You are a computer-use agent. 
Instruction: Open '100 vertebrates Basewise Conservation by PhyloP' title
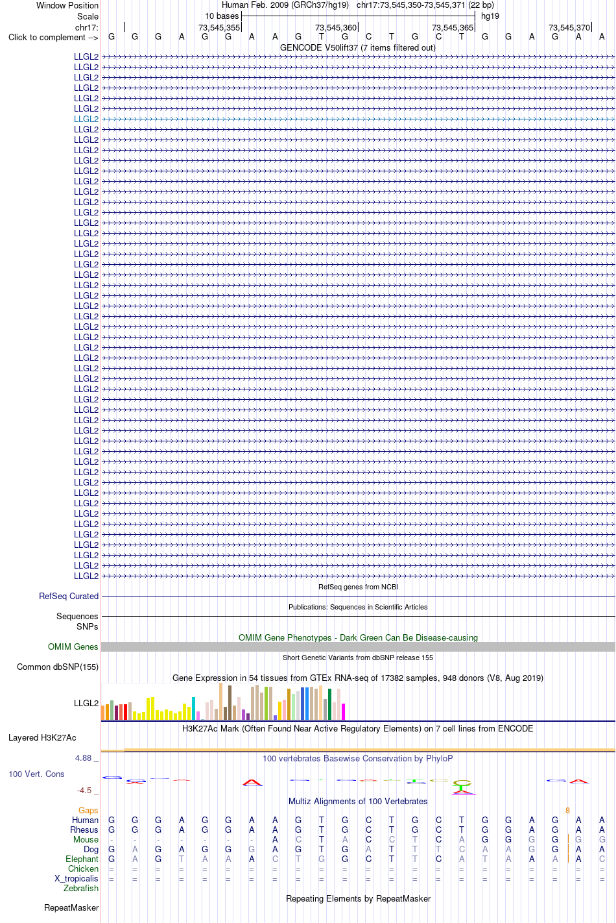pyautogui.click(x=358, y=758)
